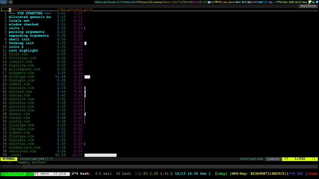Click the download arrow network indicator
319x179 pixels.
tap(237, 2)
